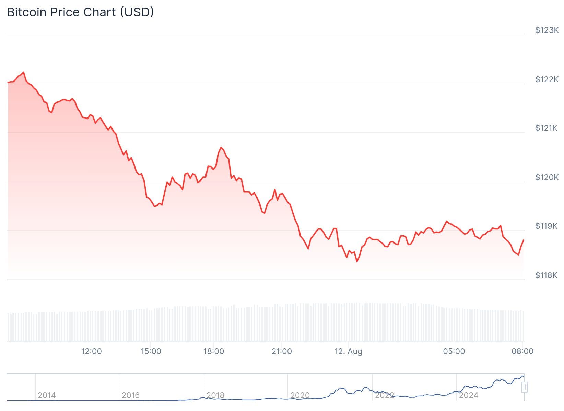Click the 08:00 time axis label
564x411 pixels.
pyautogui.click(x=522, y=351)
